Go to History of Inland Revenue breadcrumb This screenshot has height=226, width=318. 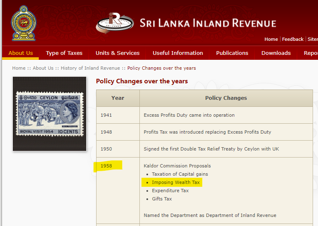(90, 68)
